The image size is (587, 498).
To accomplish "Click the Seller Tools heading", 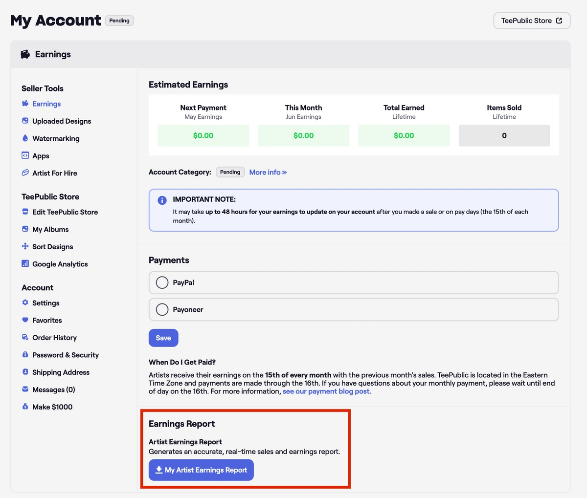I will pos(43,88).
